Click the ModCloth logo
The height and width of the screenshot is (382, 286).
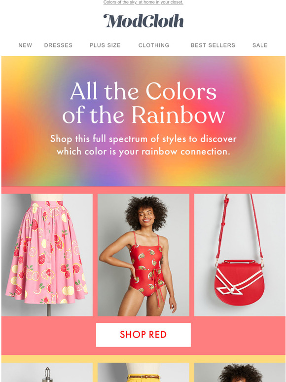tap(143, 21)
